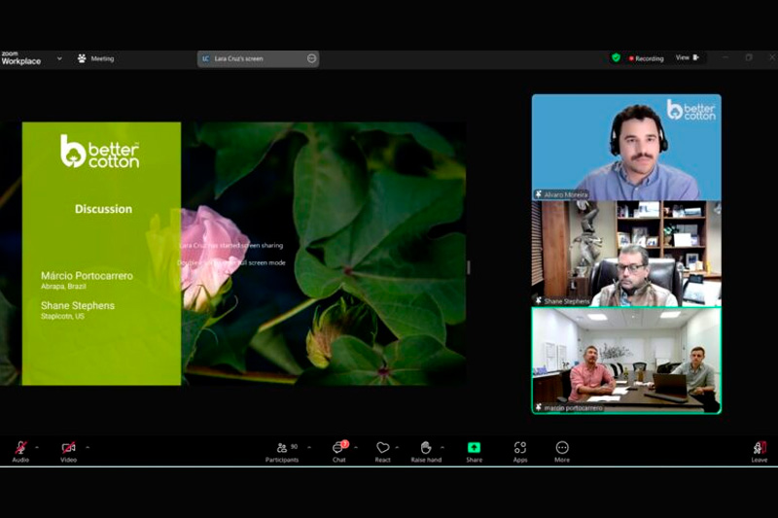
Task: Expand the arrow next to Chat
Action: point(356,448)
